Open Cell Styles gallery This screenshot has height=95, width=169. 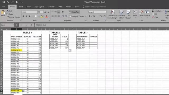128,14
